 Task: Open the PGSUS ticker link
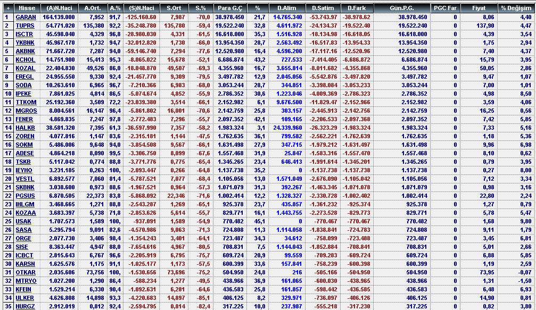click(26, 196)
